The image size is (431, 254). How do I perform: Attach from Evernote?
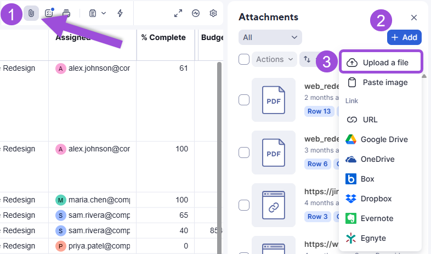381,218
